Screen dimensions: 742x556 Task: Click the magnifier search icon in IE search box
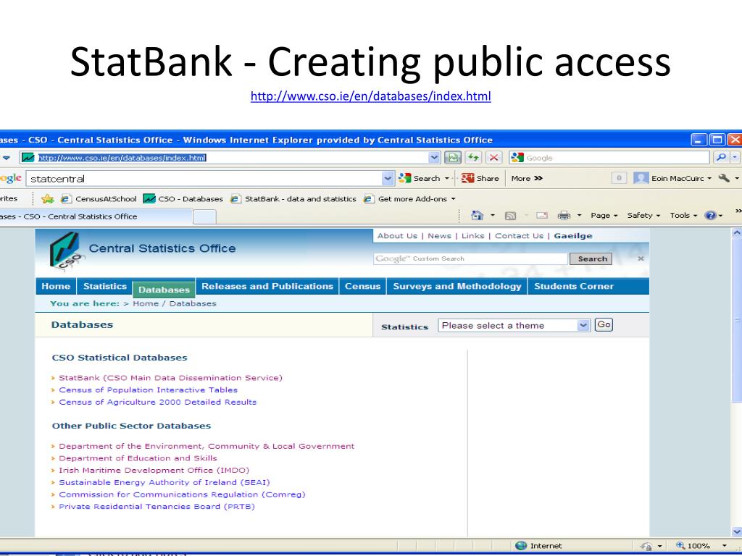click(721, 157)
